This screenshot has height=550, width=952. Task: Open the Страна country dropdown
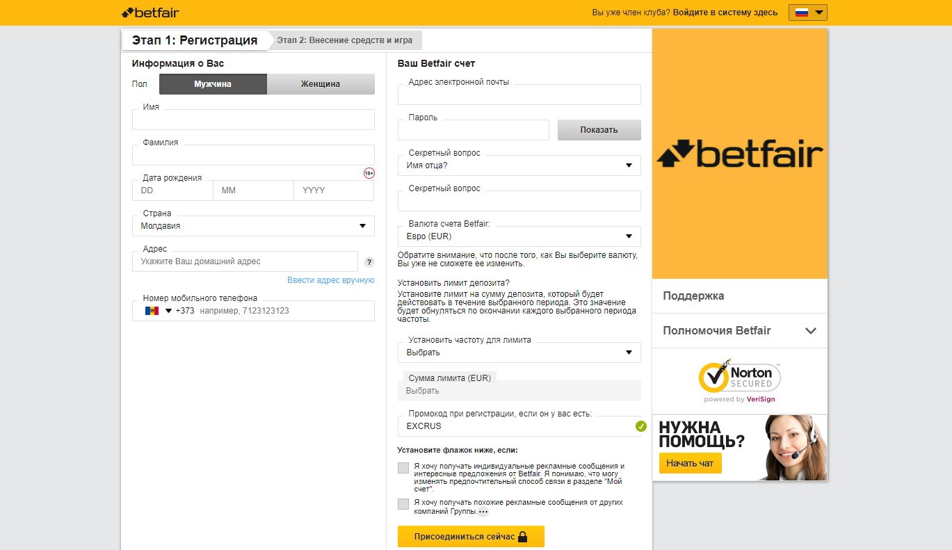[253, 226]
